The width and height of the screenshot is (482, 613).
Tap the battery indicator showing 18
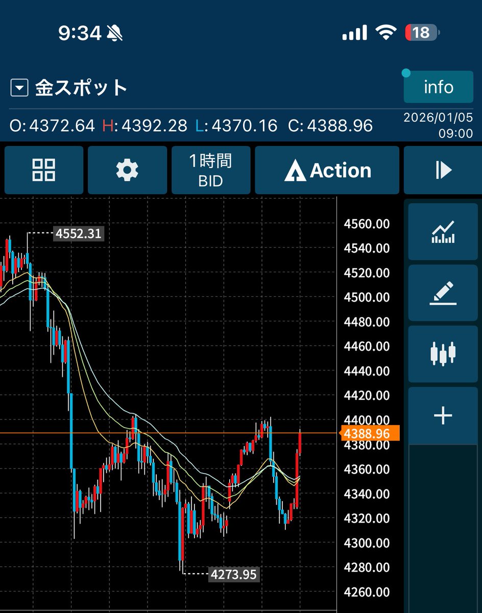(422, 33)
